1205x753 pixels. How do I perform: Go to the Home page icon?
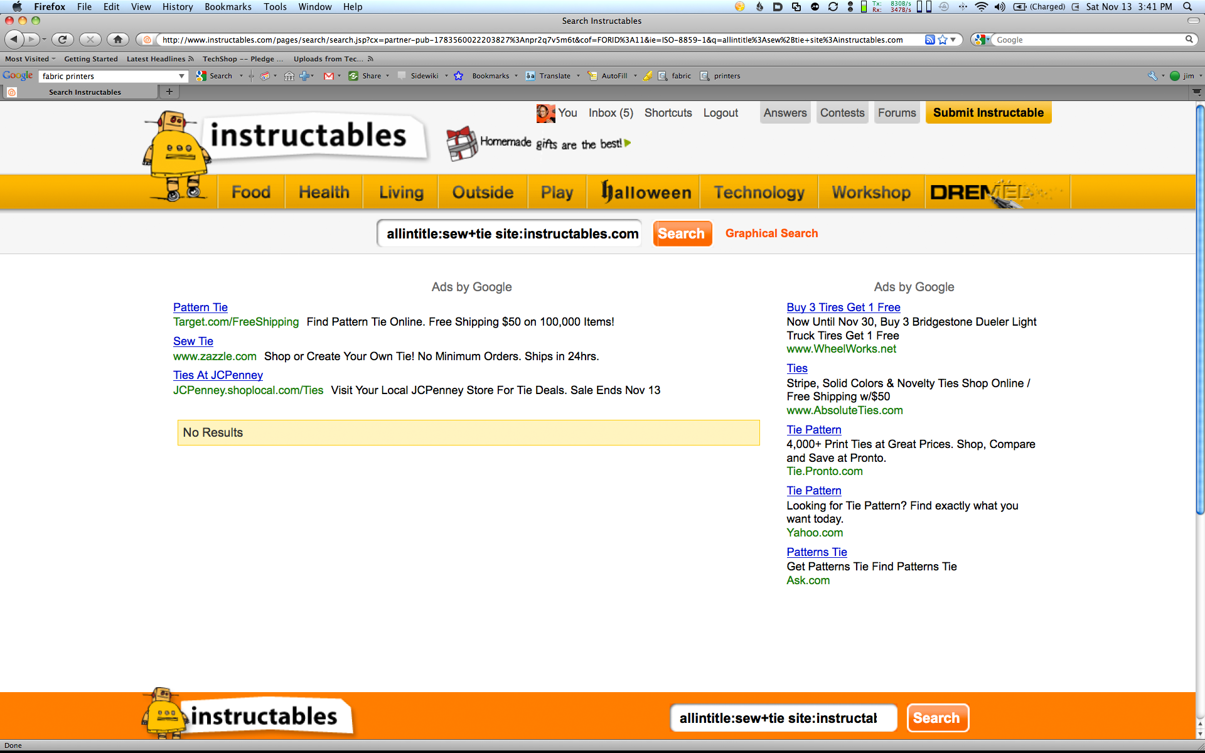tap(118, 40)
